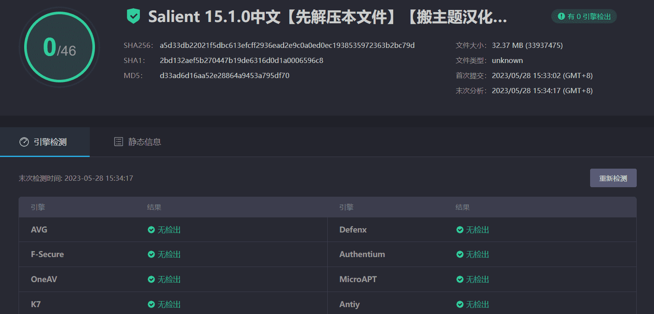
Task: Click the 0/46 detection score circle
Action: (60, 47)
